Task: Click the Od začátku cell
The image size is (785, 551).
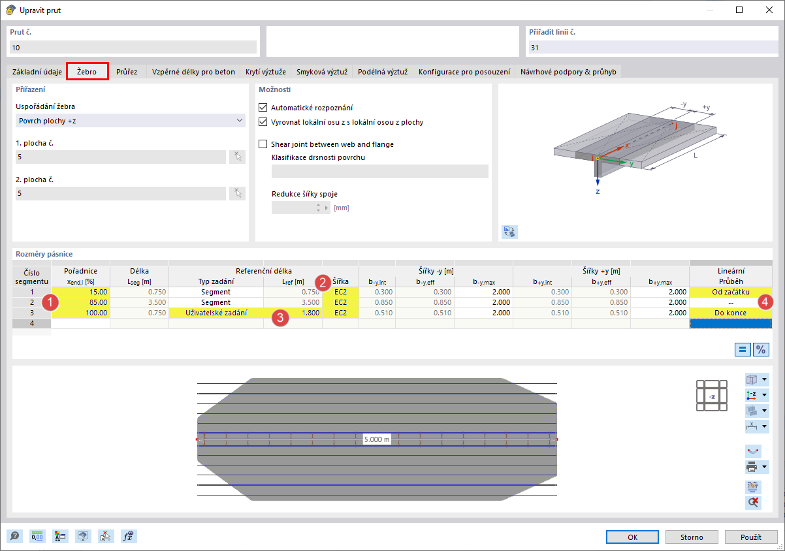Action: 731,292
